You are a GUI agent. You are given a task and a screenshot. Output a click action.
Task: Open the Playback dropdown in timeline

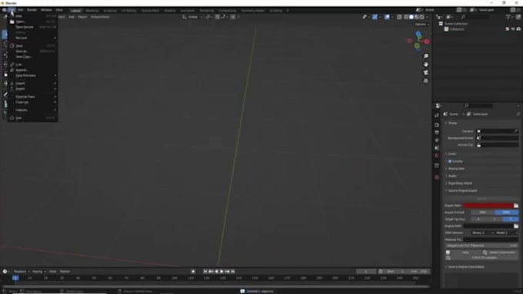(x=22, y=272)
